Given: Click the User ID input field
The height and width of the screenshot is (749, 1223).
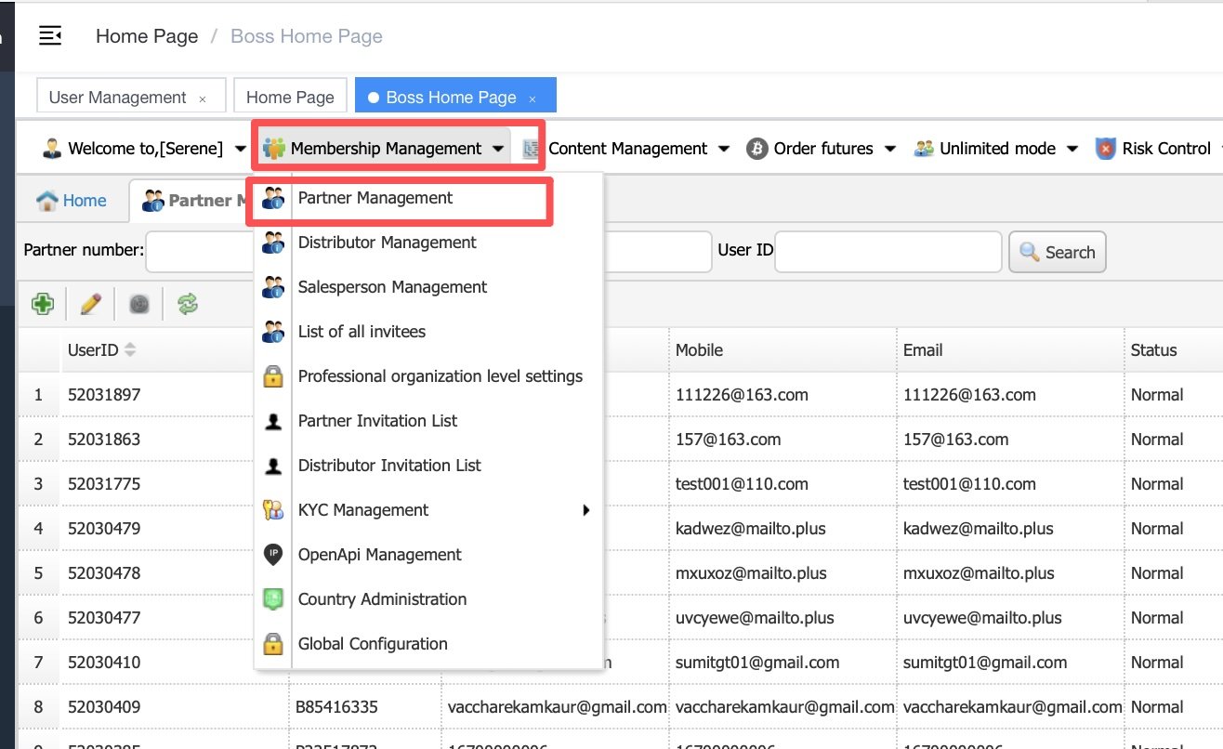Looking at the screenshot, I should coord(888,252).
